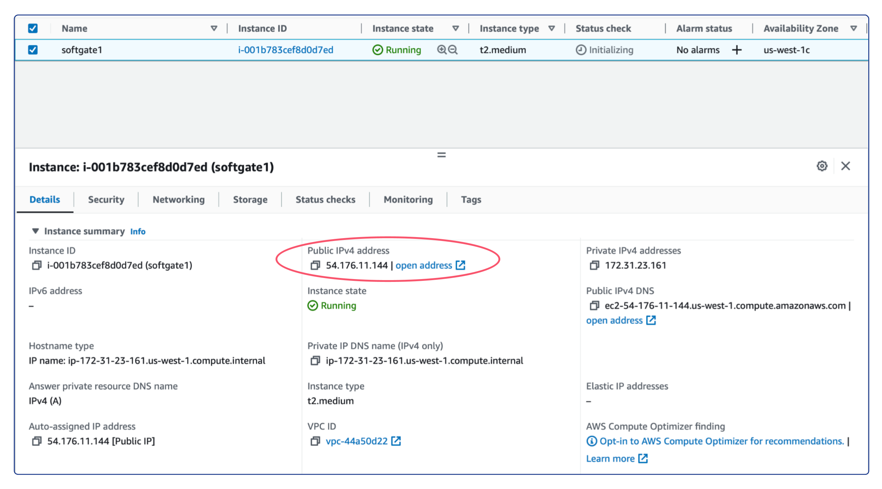Image resolution: width=882 pixels, height=489 pixels.
Task: Switch to the Security tab
Action: (x=106, y=199)
